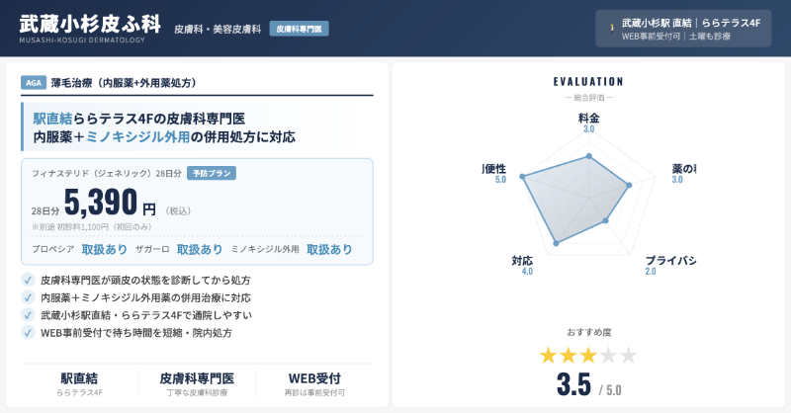Click checkmark beside WEB事前受付で待ち時間を短縮
Viewport: 791px width, 413px height.
coord(28,333)
